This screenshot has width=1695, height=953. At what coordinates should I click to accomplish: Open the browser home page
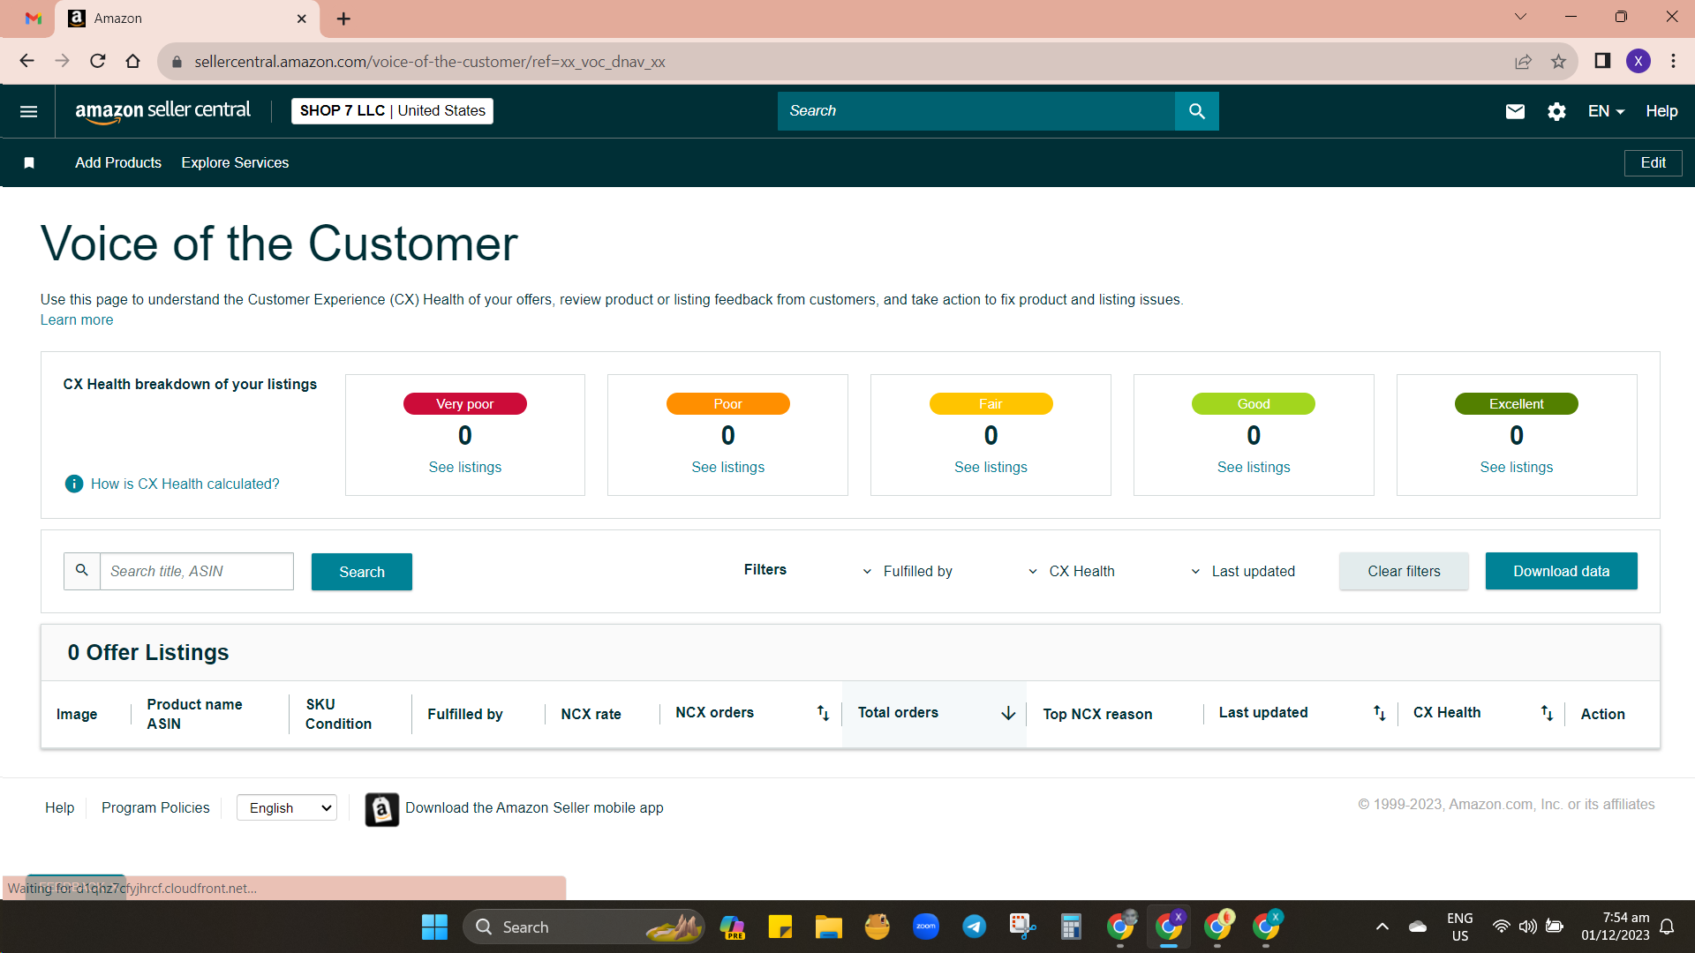[132, 61]
